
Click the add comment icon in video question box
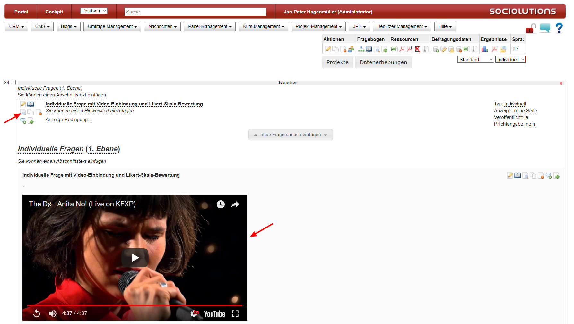click(x=549, y=176)
